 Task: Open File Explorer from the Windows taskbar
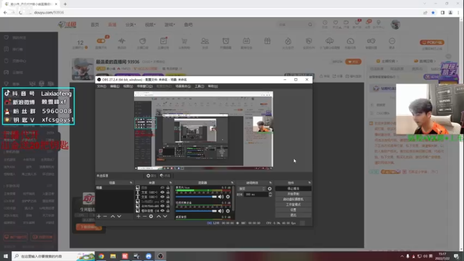coord(113,256)
